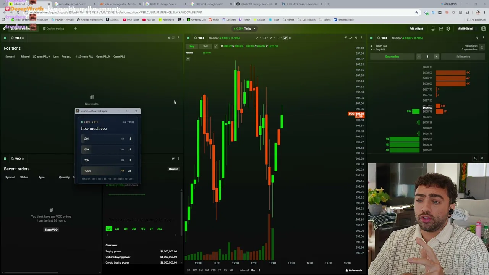Open account widget three-dot menu
Image resolution: width=489 pixels, height=275 pixels.
178,159
